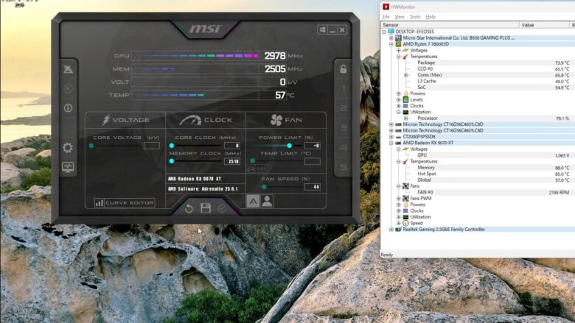The height and width of the screenshot is (323, 575).
Task: Open the File menu in HWMonitor
Action: [x=386, y=17]
